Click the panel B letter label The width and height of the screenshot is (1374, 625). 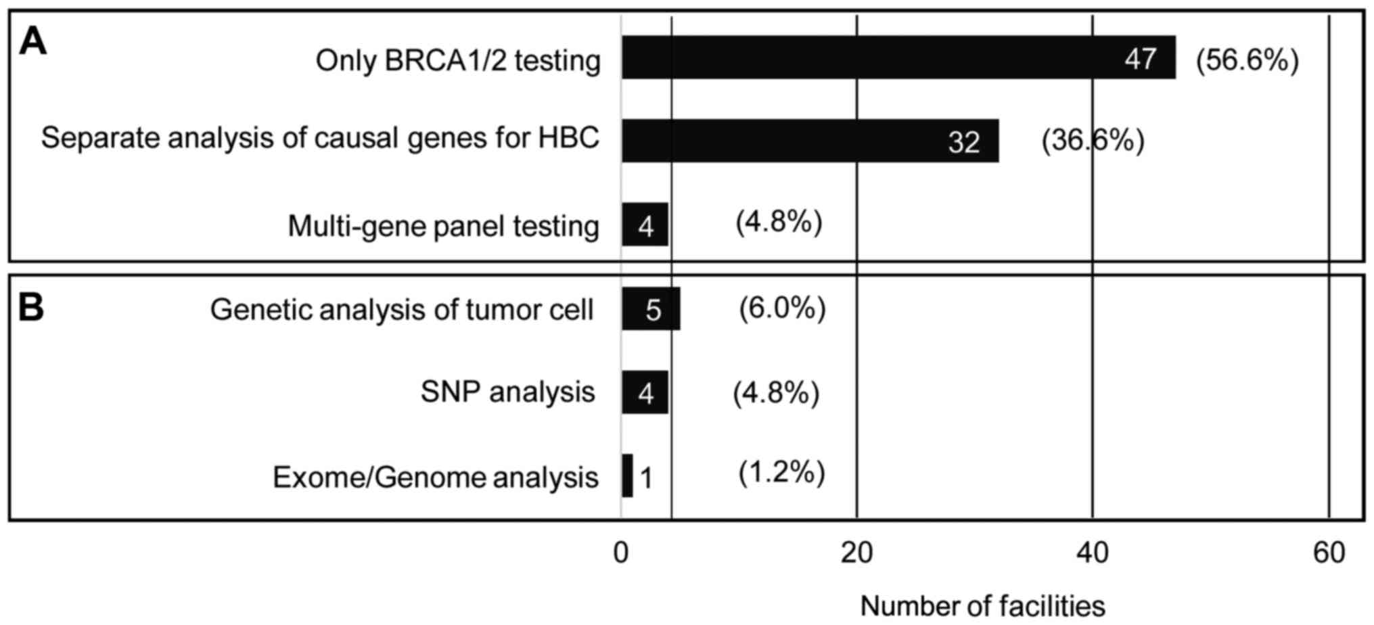tap(31, 308)
